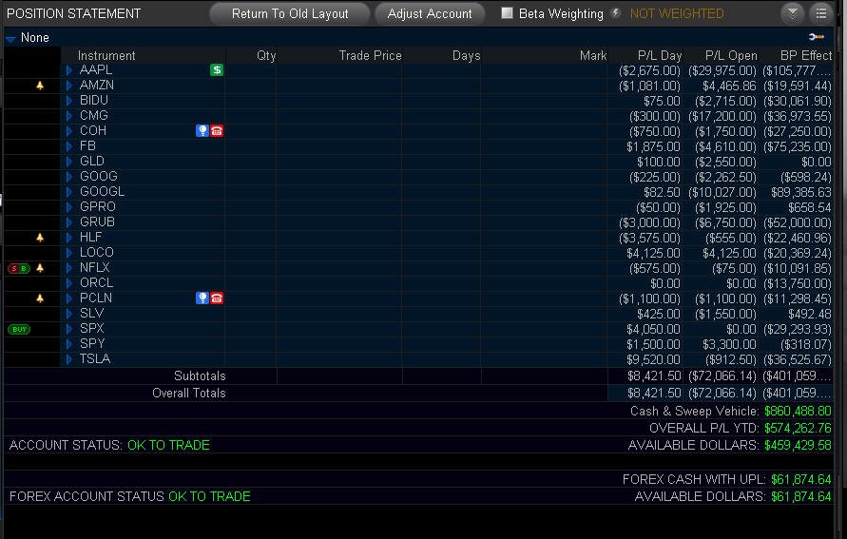Enable the Beta Weighting checkbox
Screen dimensions: 847x539
(x=507, y=13)
